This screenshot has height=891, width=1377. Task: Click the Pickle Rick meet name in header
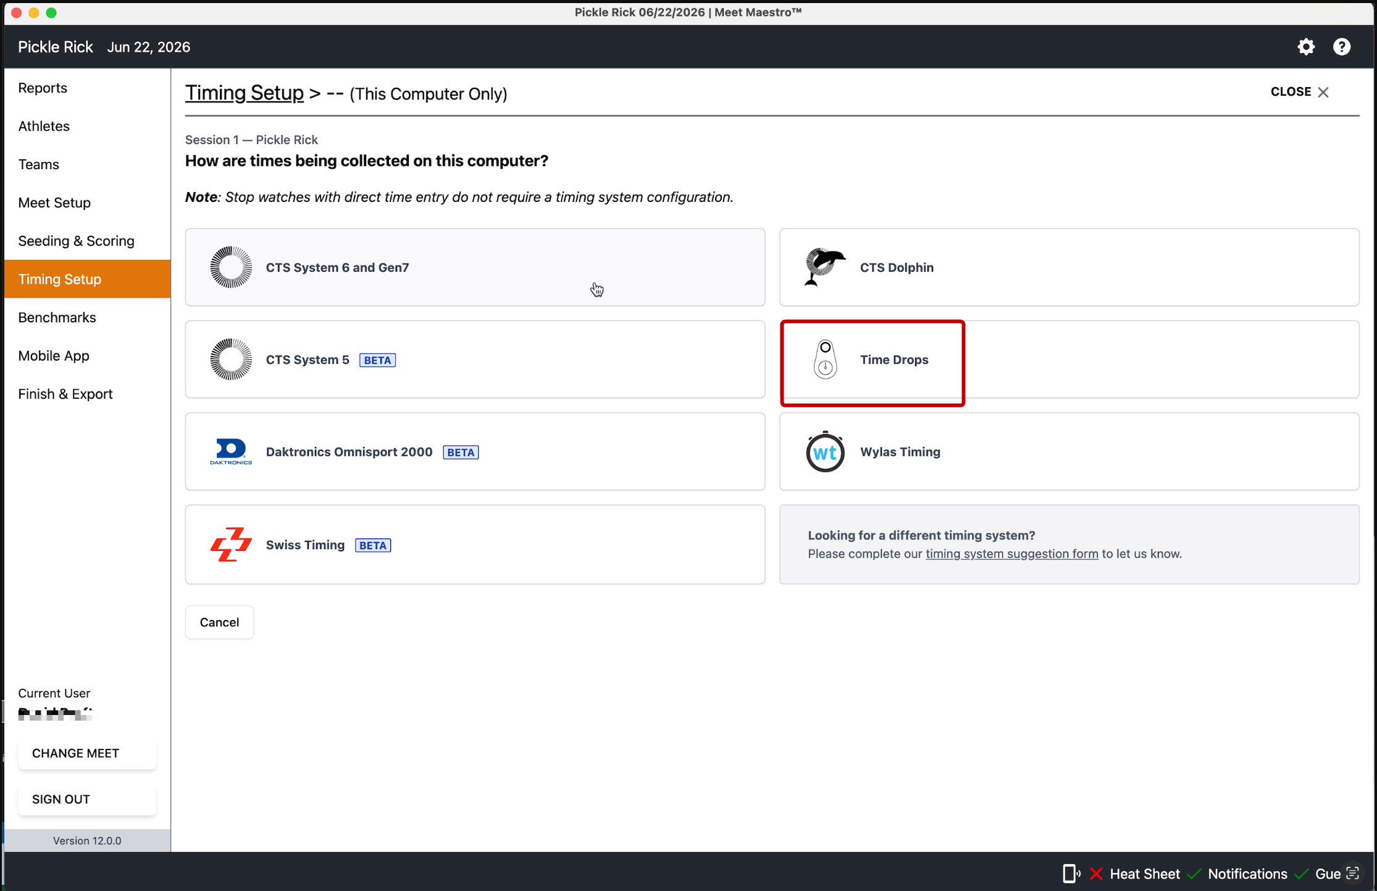pyautogui.click(x=55, y=47)
